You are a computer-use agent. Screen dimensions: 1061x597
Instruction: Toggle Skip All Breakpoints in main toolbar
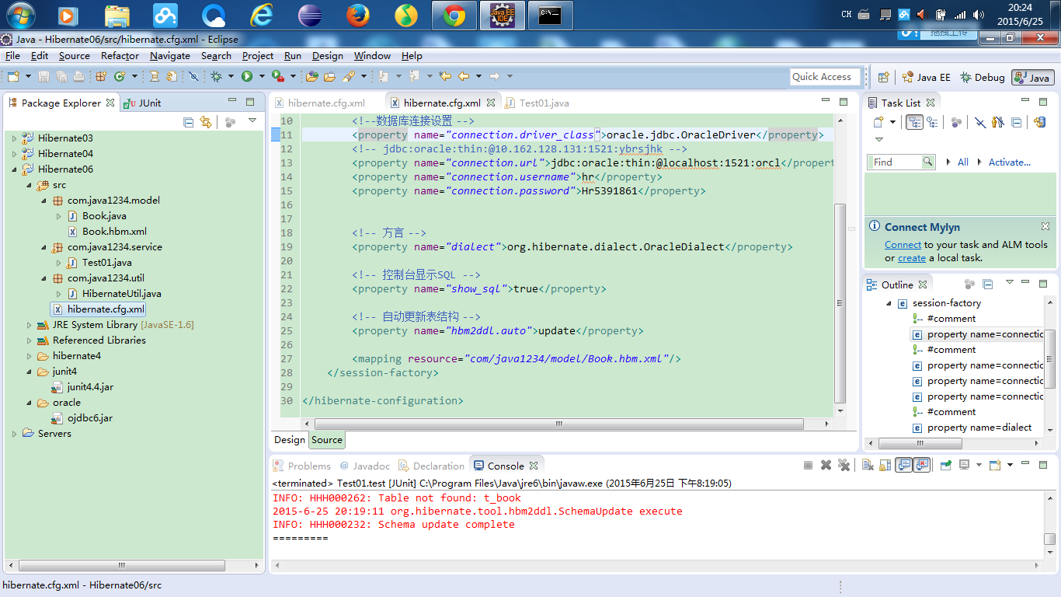coord(193,76)
